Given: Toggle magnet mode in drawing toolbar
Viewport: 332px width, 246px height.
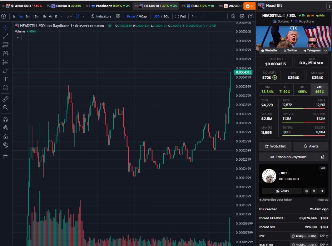Looking at the screenshot, I should (x=5, y=119).
